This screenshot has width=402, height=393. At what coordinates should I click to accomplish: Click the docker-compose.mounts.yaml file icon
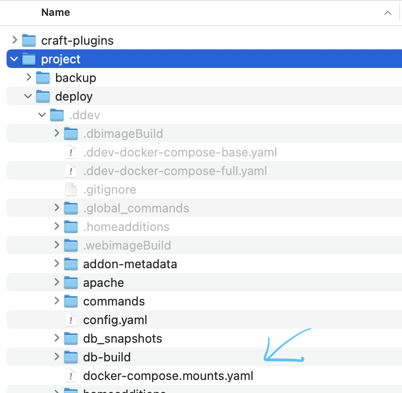coord(71,376)
